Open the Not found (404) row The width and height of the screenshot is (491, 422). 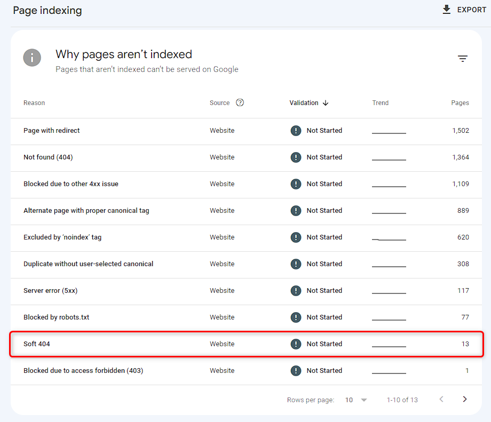point(246,157)
